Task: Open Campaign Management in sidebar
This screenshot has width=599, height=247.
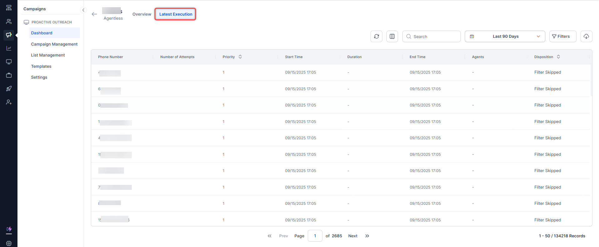Action: [x=54, y=44]
